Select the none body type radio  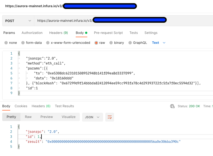6,43
